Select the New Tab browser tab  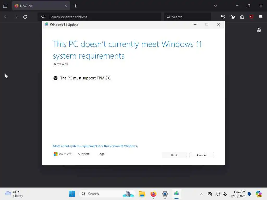point(41,6)
